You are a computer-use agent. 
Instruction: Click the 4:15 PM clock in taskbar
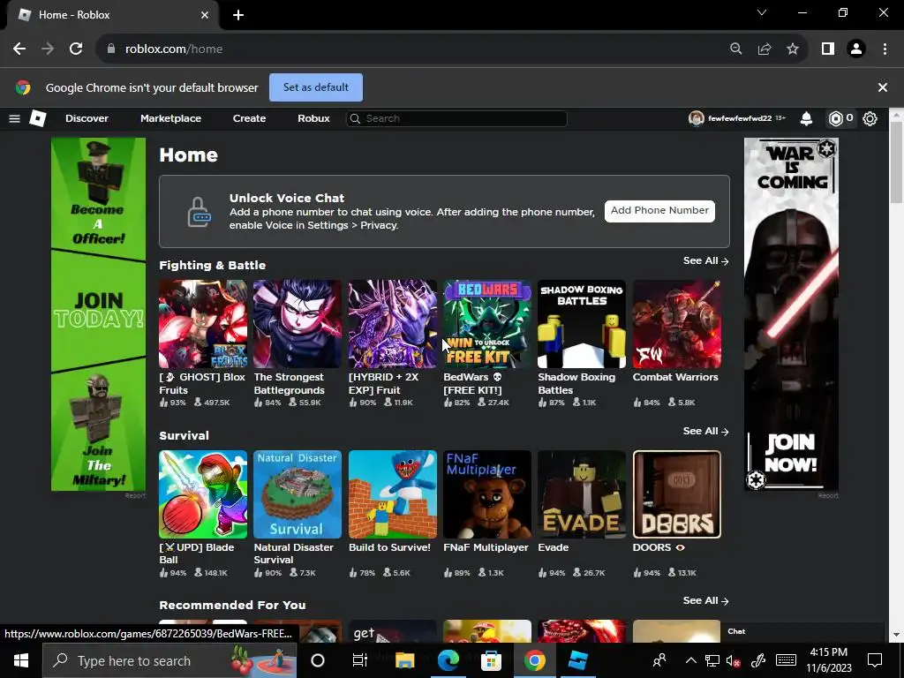coord(828,660)
